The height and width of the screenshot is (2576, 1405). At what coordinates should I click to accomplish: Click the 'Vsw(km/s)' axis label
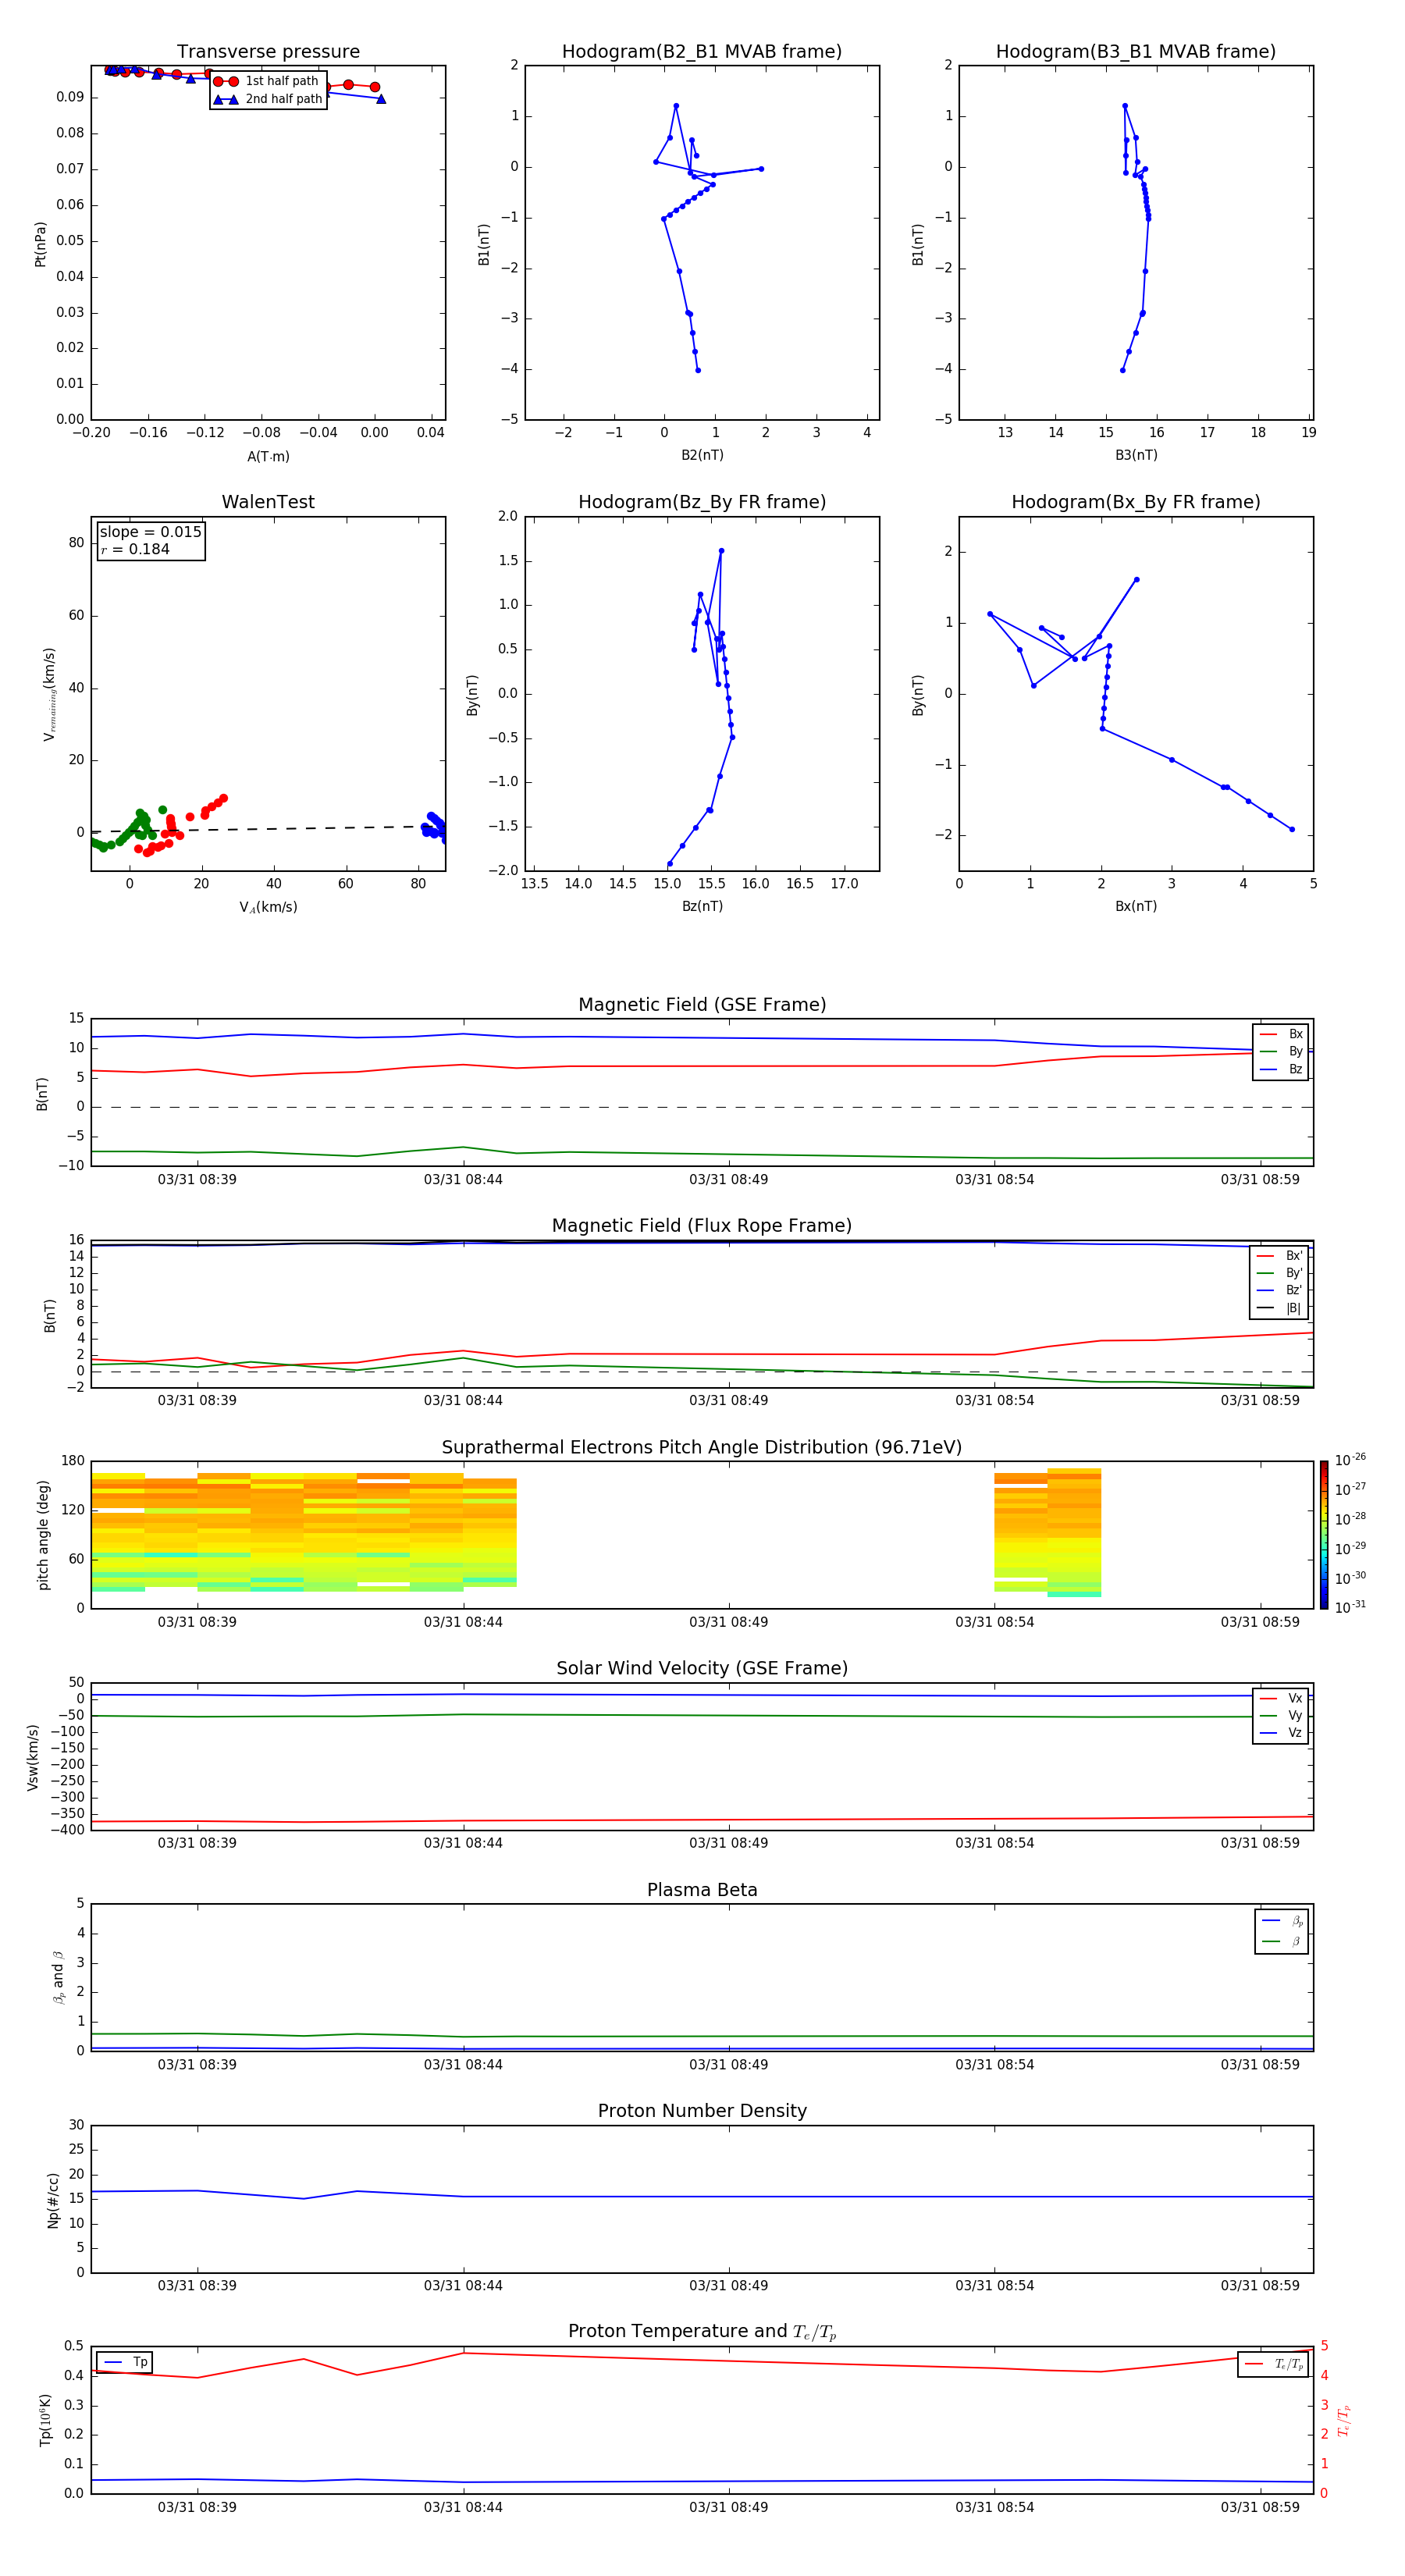pos(33,1757)
